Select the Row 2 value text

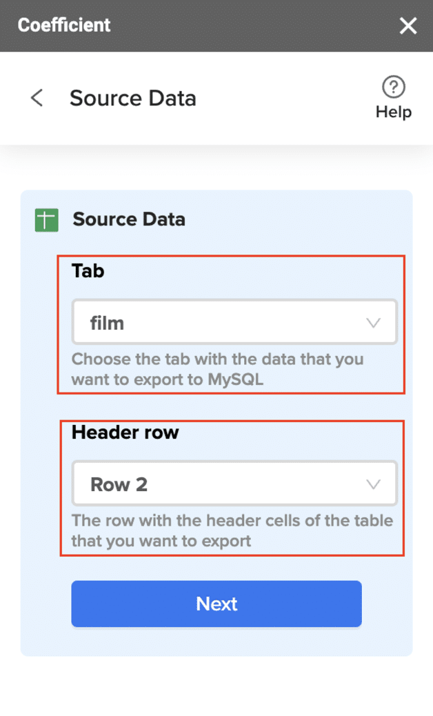[119, 484]
